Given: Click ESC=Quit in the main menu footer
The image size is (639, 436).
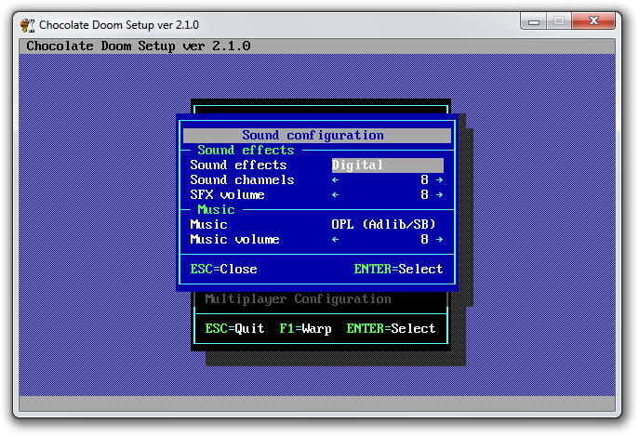Looking at the screenshot, I should [x=234, y=329].
